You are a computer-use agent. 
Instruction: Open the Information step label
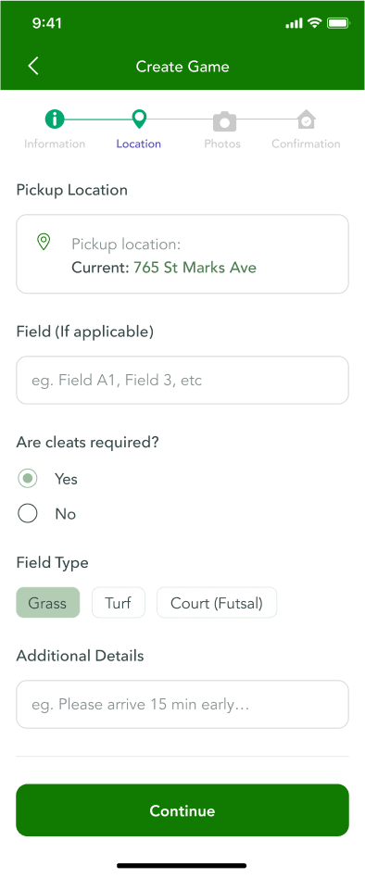tap(55, 144)
